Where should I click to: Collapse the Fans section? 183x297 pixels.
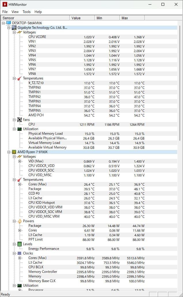click(14, 119)
